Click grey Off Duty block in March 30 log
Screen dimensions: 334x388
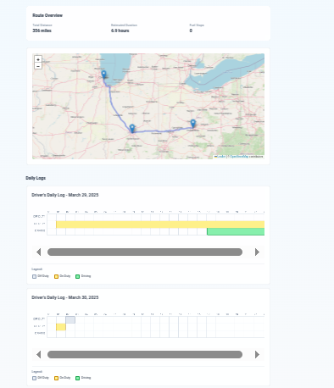(70, 320)
